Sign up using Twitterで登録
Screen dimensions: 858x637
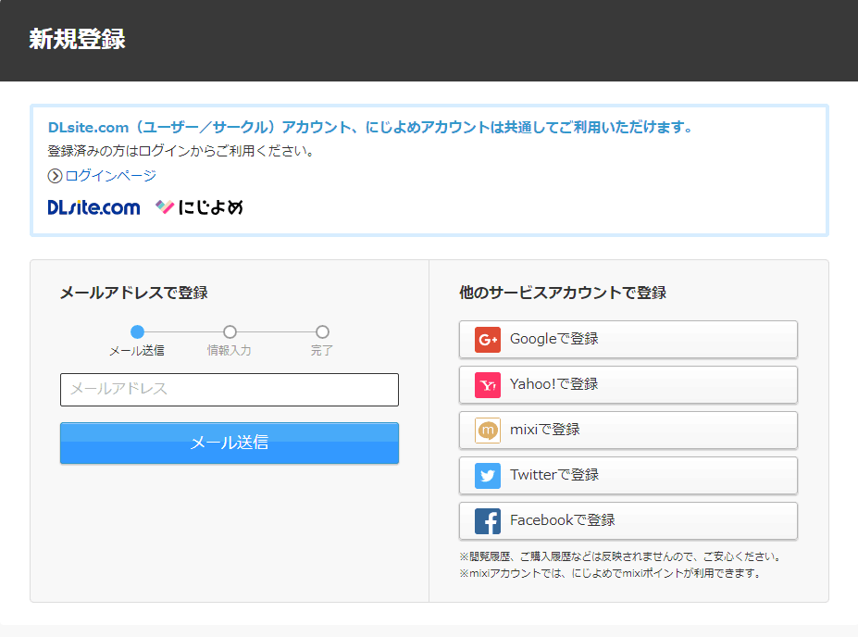628,476
